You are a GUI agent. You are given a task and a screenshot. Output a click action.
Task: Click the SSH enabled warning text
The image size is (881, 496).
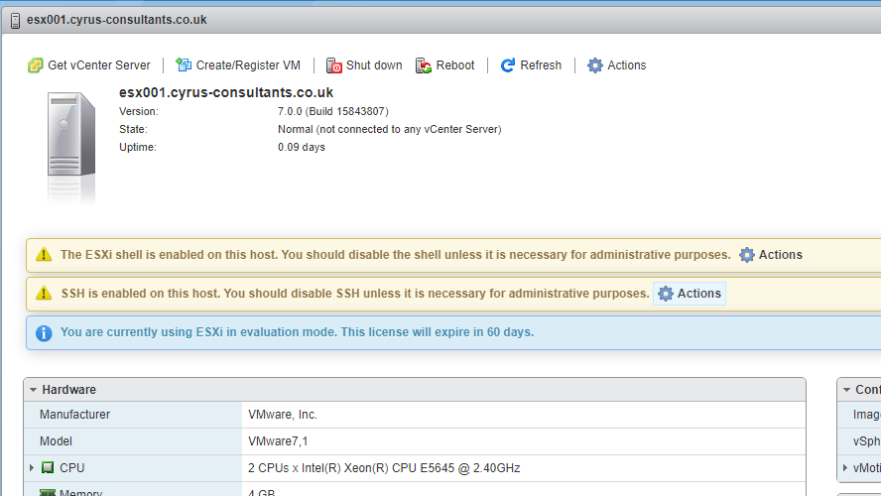tap(355, 294)
